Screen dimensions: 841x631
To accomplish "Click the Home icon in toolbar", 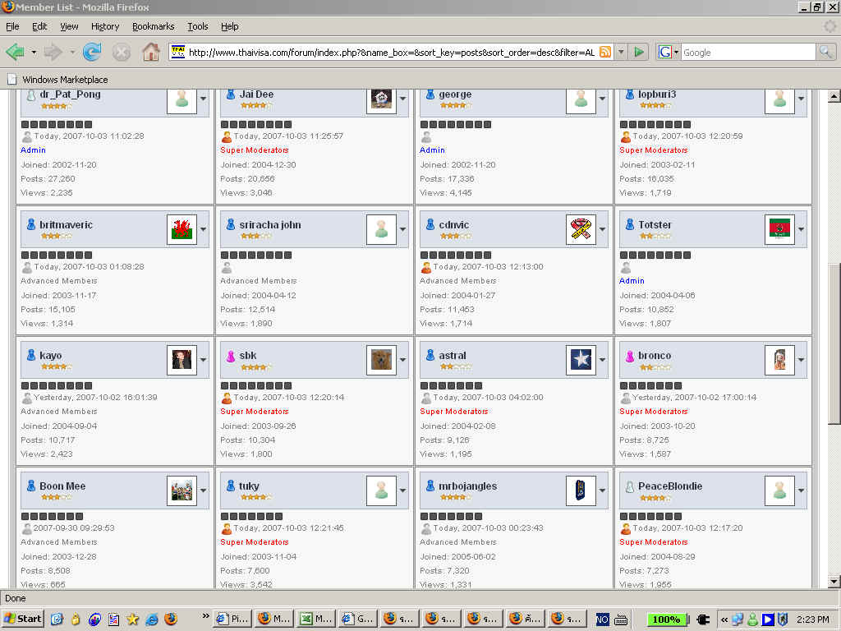I will point(151,53).
